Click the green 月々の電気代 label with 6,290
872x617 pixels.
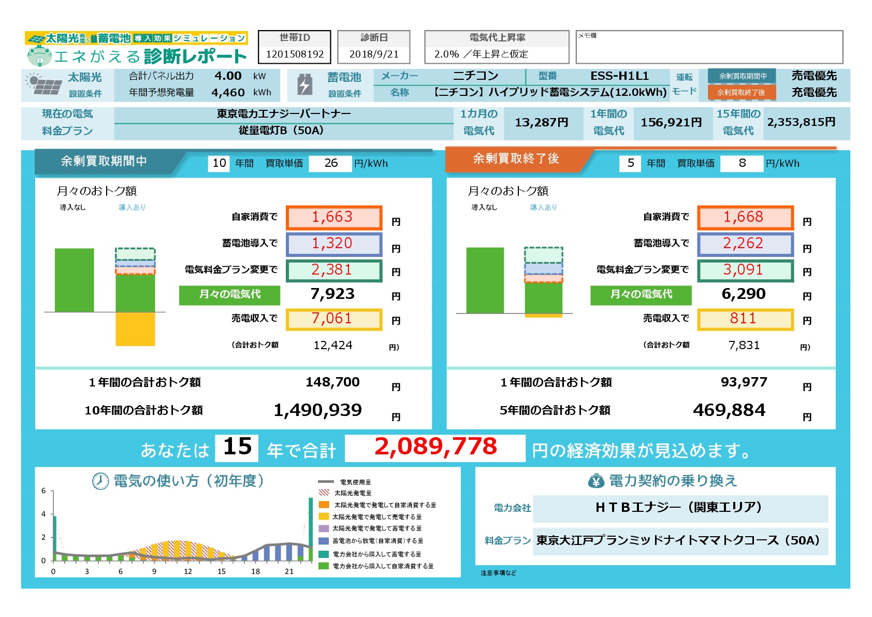[641, 294]
